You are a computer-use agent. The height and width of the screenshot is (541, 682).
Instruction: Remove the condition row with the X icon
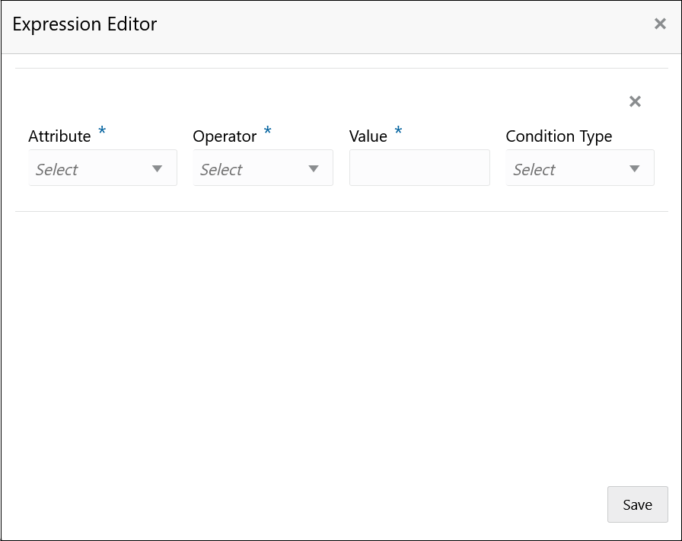pos(635,101)
